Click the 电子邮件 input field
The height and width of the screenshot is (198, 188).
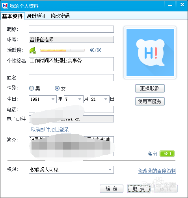[71, 119]
